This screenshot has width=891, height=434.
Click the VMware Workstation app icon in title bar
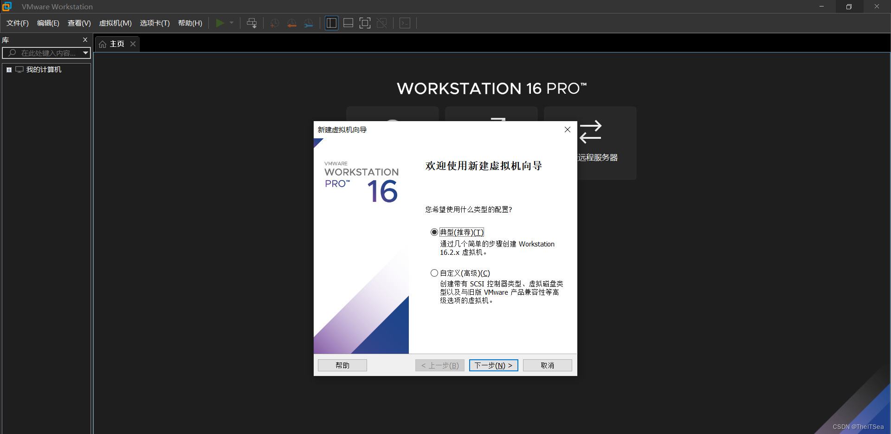(7, 6)
